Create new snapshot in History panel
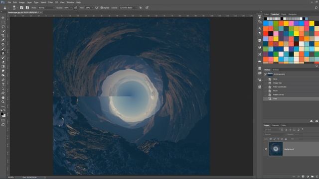The width and height of the screenshot is (319, 179). (317, 121)
